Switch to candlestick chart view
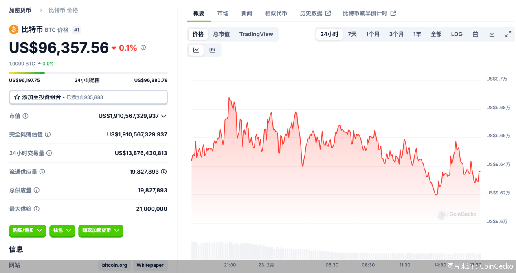Image resolution: width=516 pixels, height=273 pixels. pos(212,50)
